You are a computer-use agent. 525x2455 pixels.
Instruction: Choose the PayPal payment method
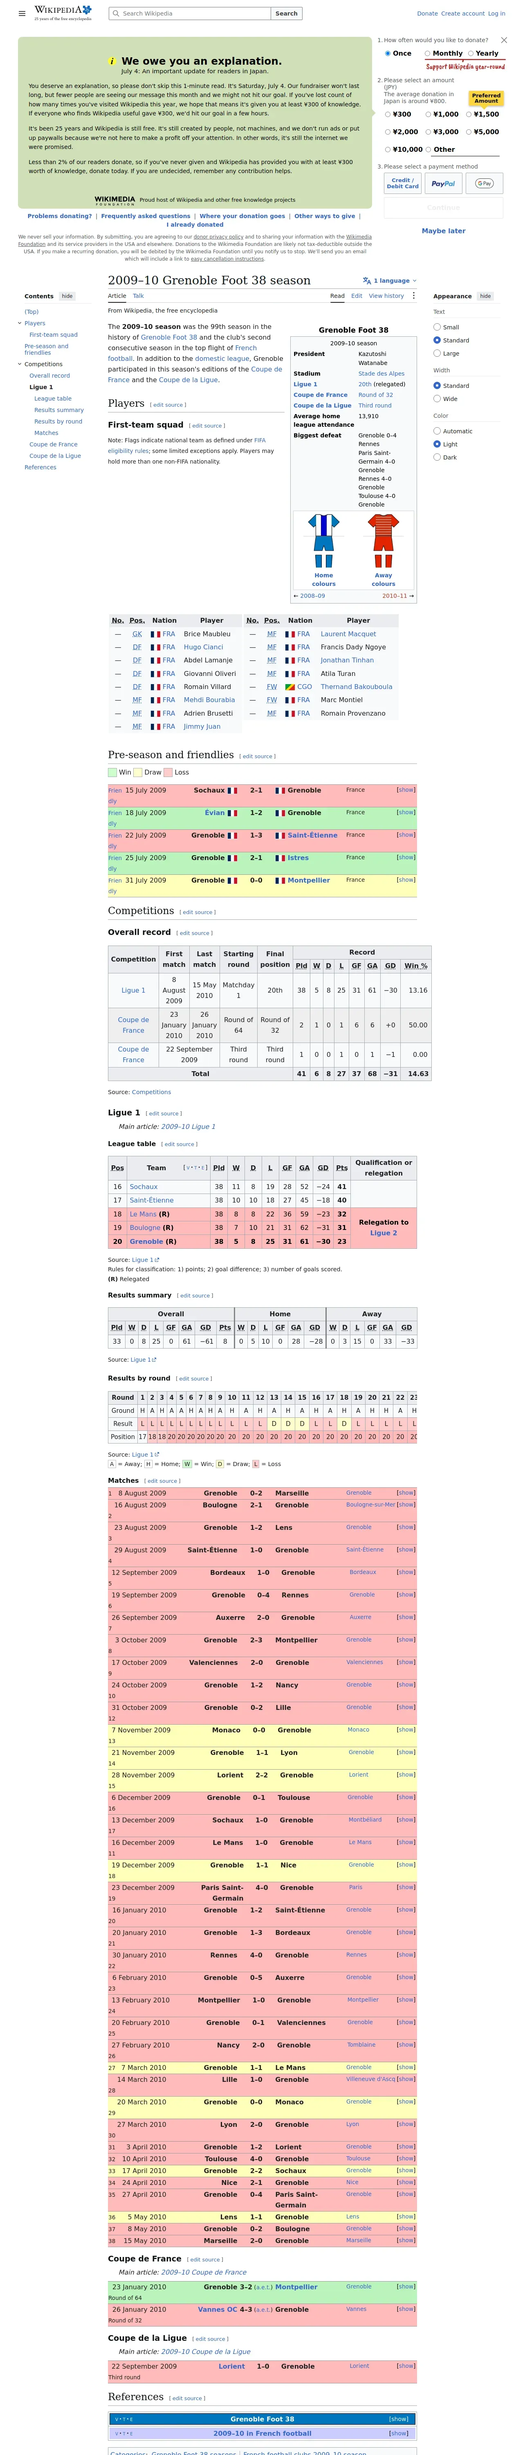(443, 183)
